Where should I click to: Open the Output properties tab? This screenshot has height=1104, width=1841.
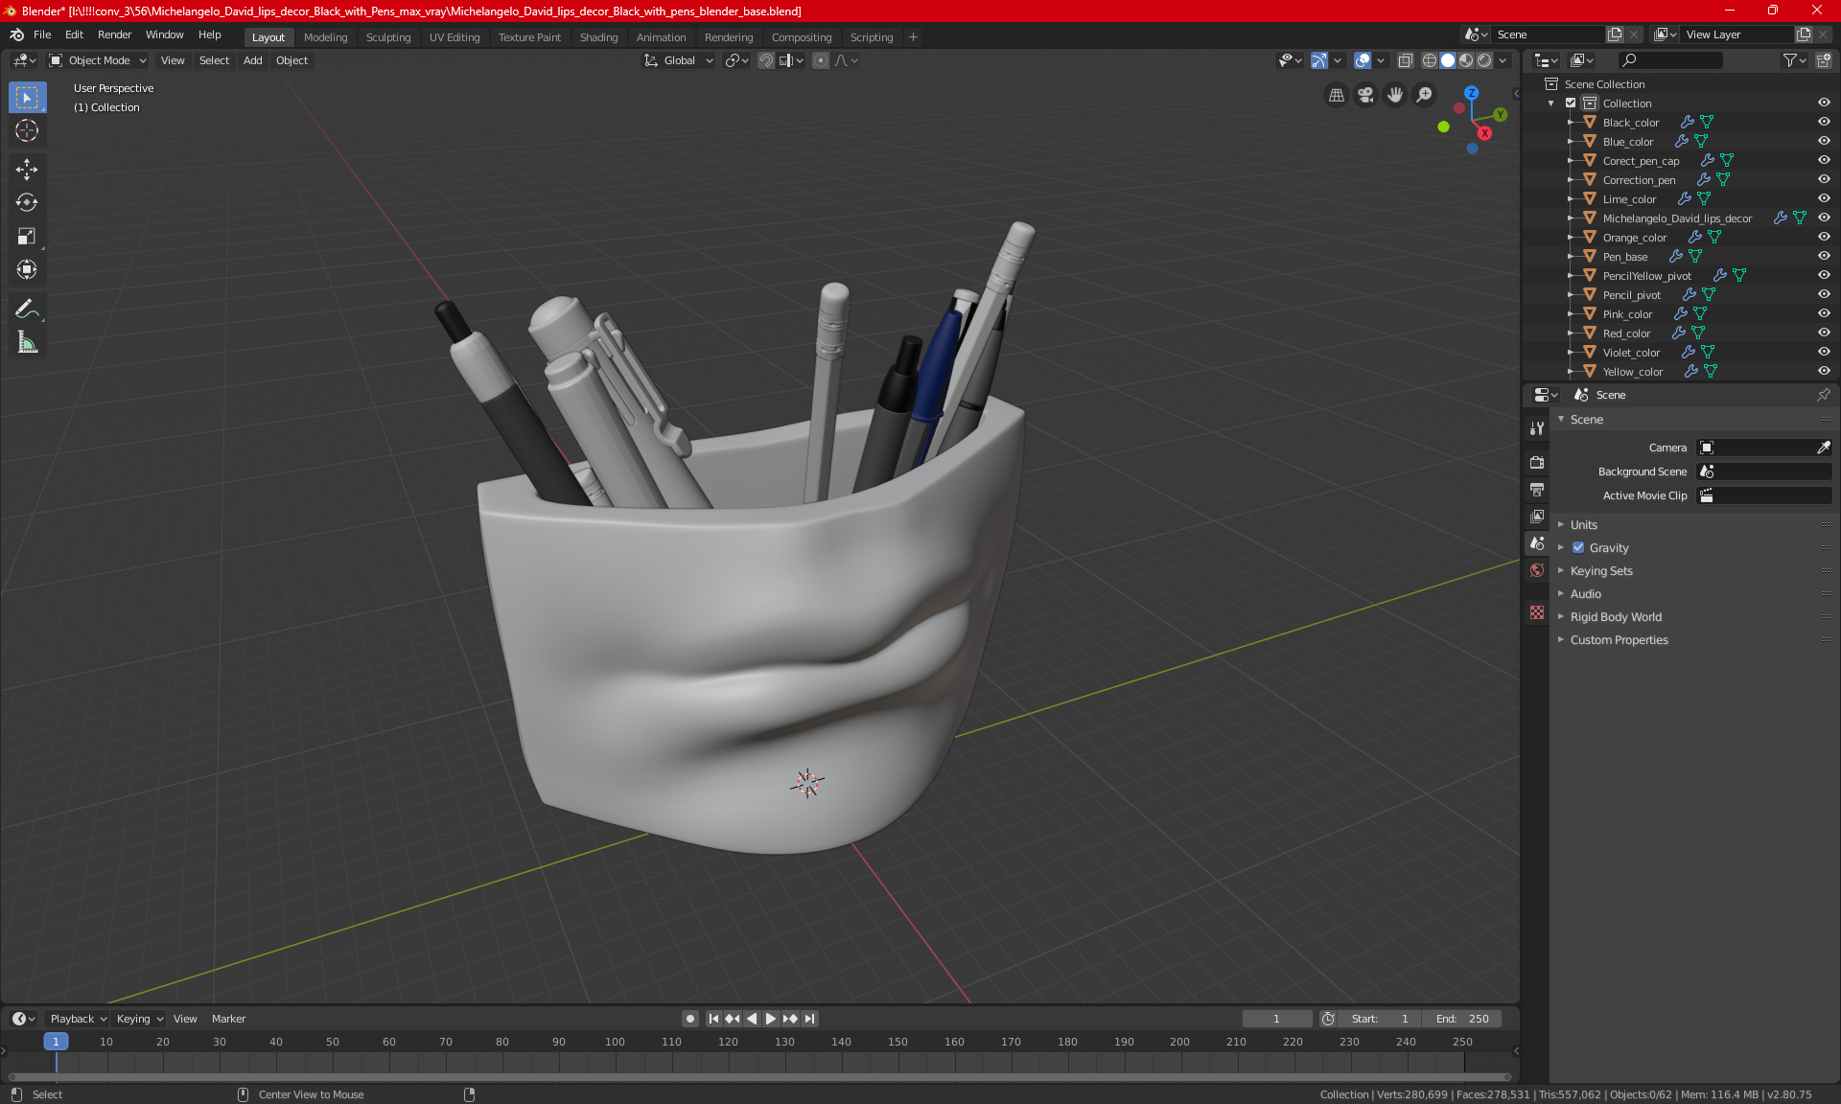(1537, 490)
